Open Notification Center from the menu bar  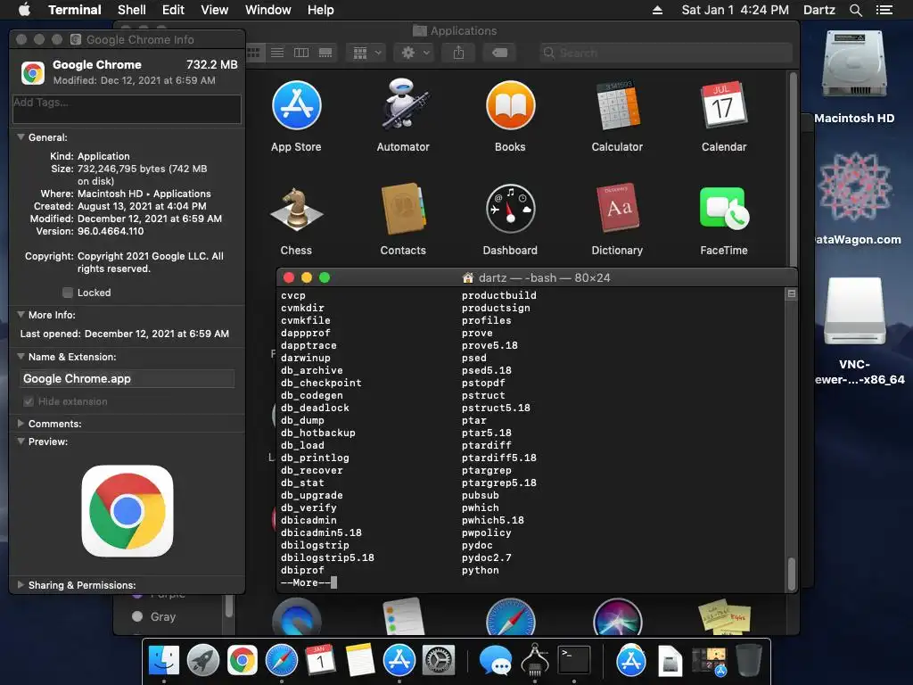pos(884,10)
